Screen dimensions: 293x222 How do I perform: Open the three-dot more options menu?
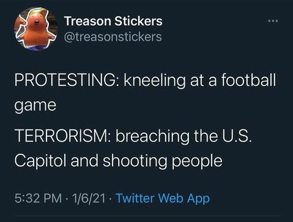click(x=273, y=21)
